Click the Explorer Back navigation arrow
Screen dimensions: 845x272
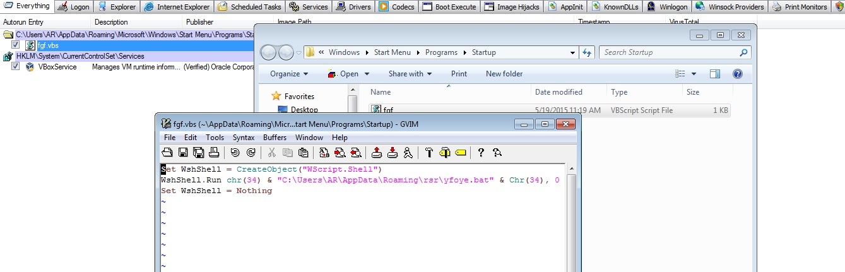pos(269,52)
